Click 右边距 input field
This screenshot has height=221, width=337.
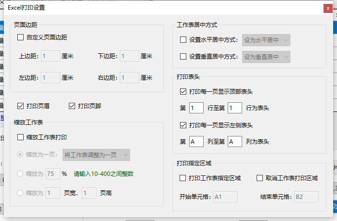(x=130, y=77)
